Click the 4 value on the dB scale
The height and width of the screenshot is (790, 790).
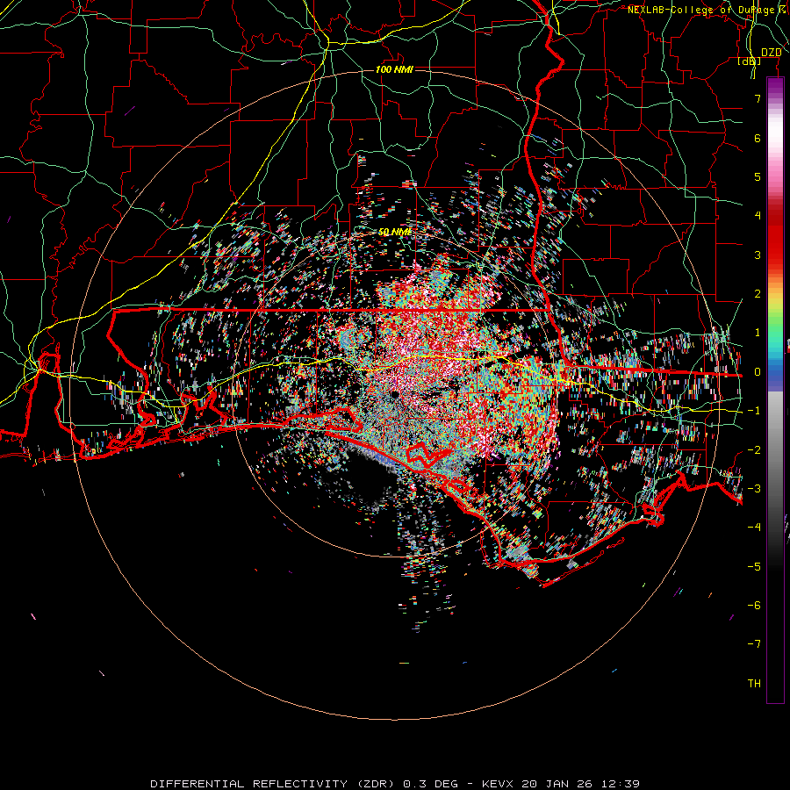point(758,216)
